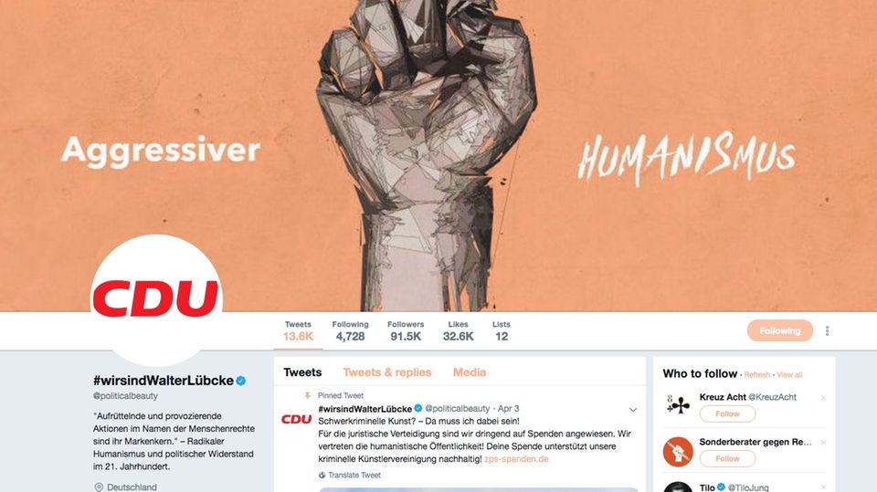The image size is (877, 492).
Task: Click the Deutschland location pin icon
Action: [99, 487]
